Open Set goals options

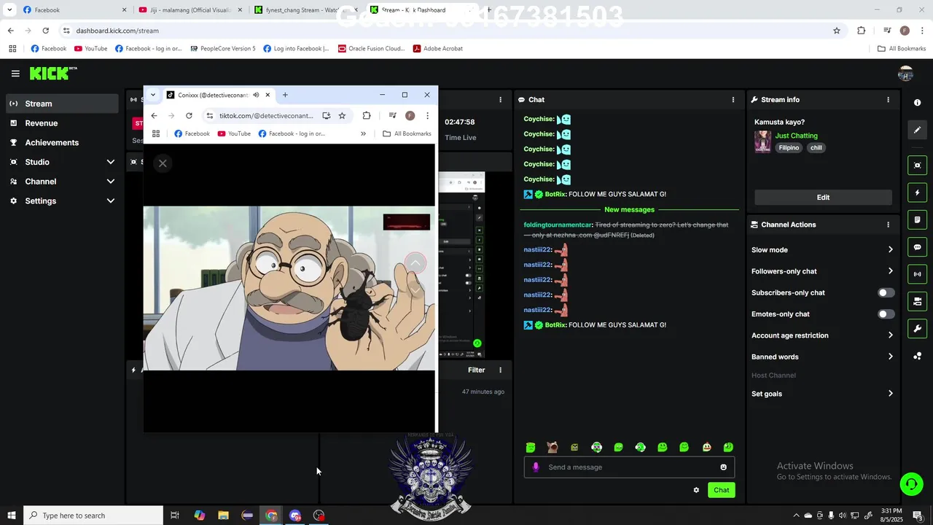click(822, 394)
